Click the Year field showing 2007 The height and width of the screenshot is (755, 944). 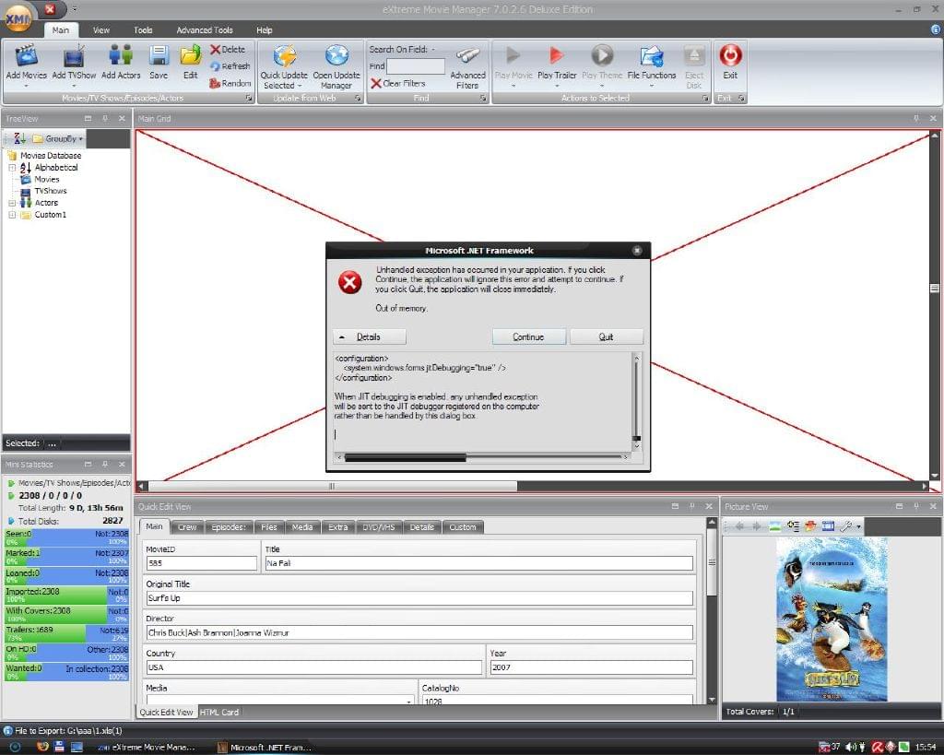point(591,667)
